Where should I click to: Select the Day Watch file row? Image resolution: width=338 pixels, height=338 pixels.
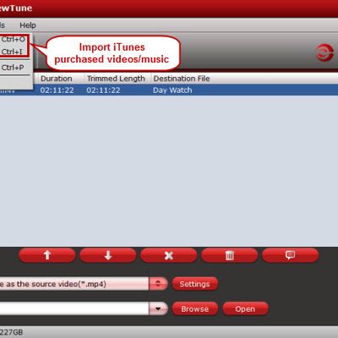[169, 90]
